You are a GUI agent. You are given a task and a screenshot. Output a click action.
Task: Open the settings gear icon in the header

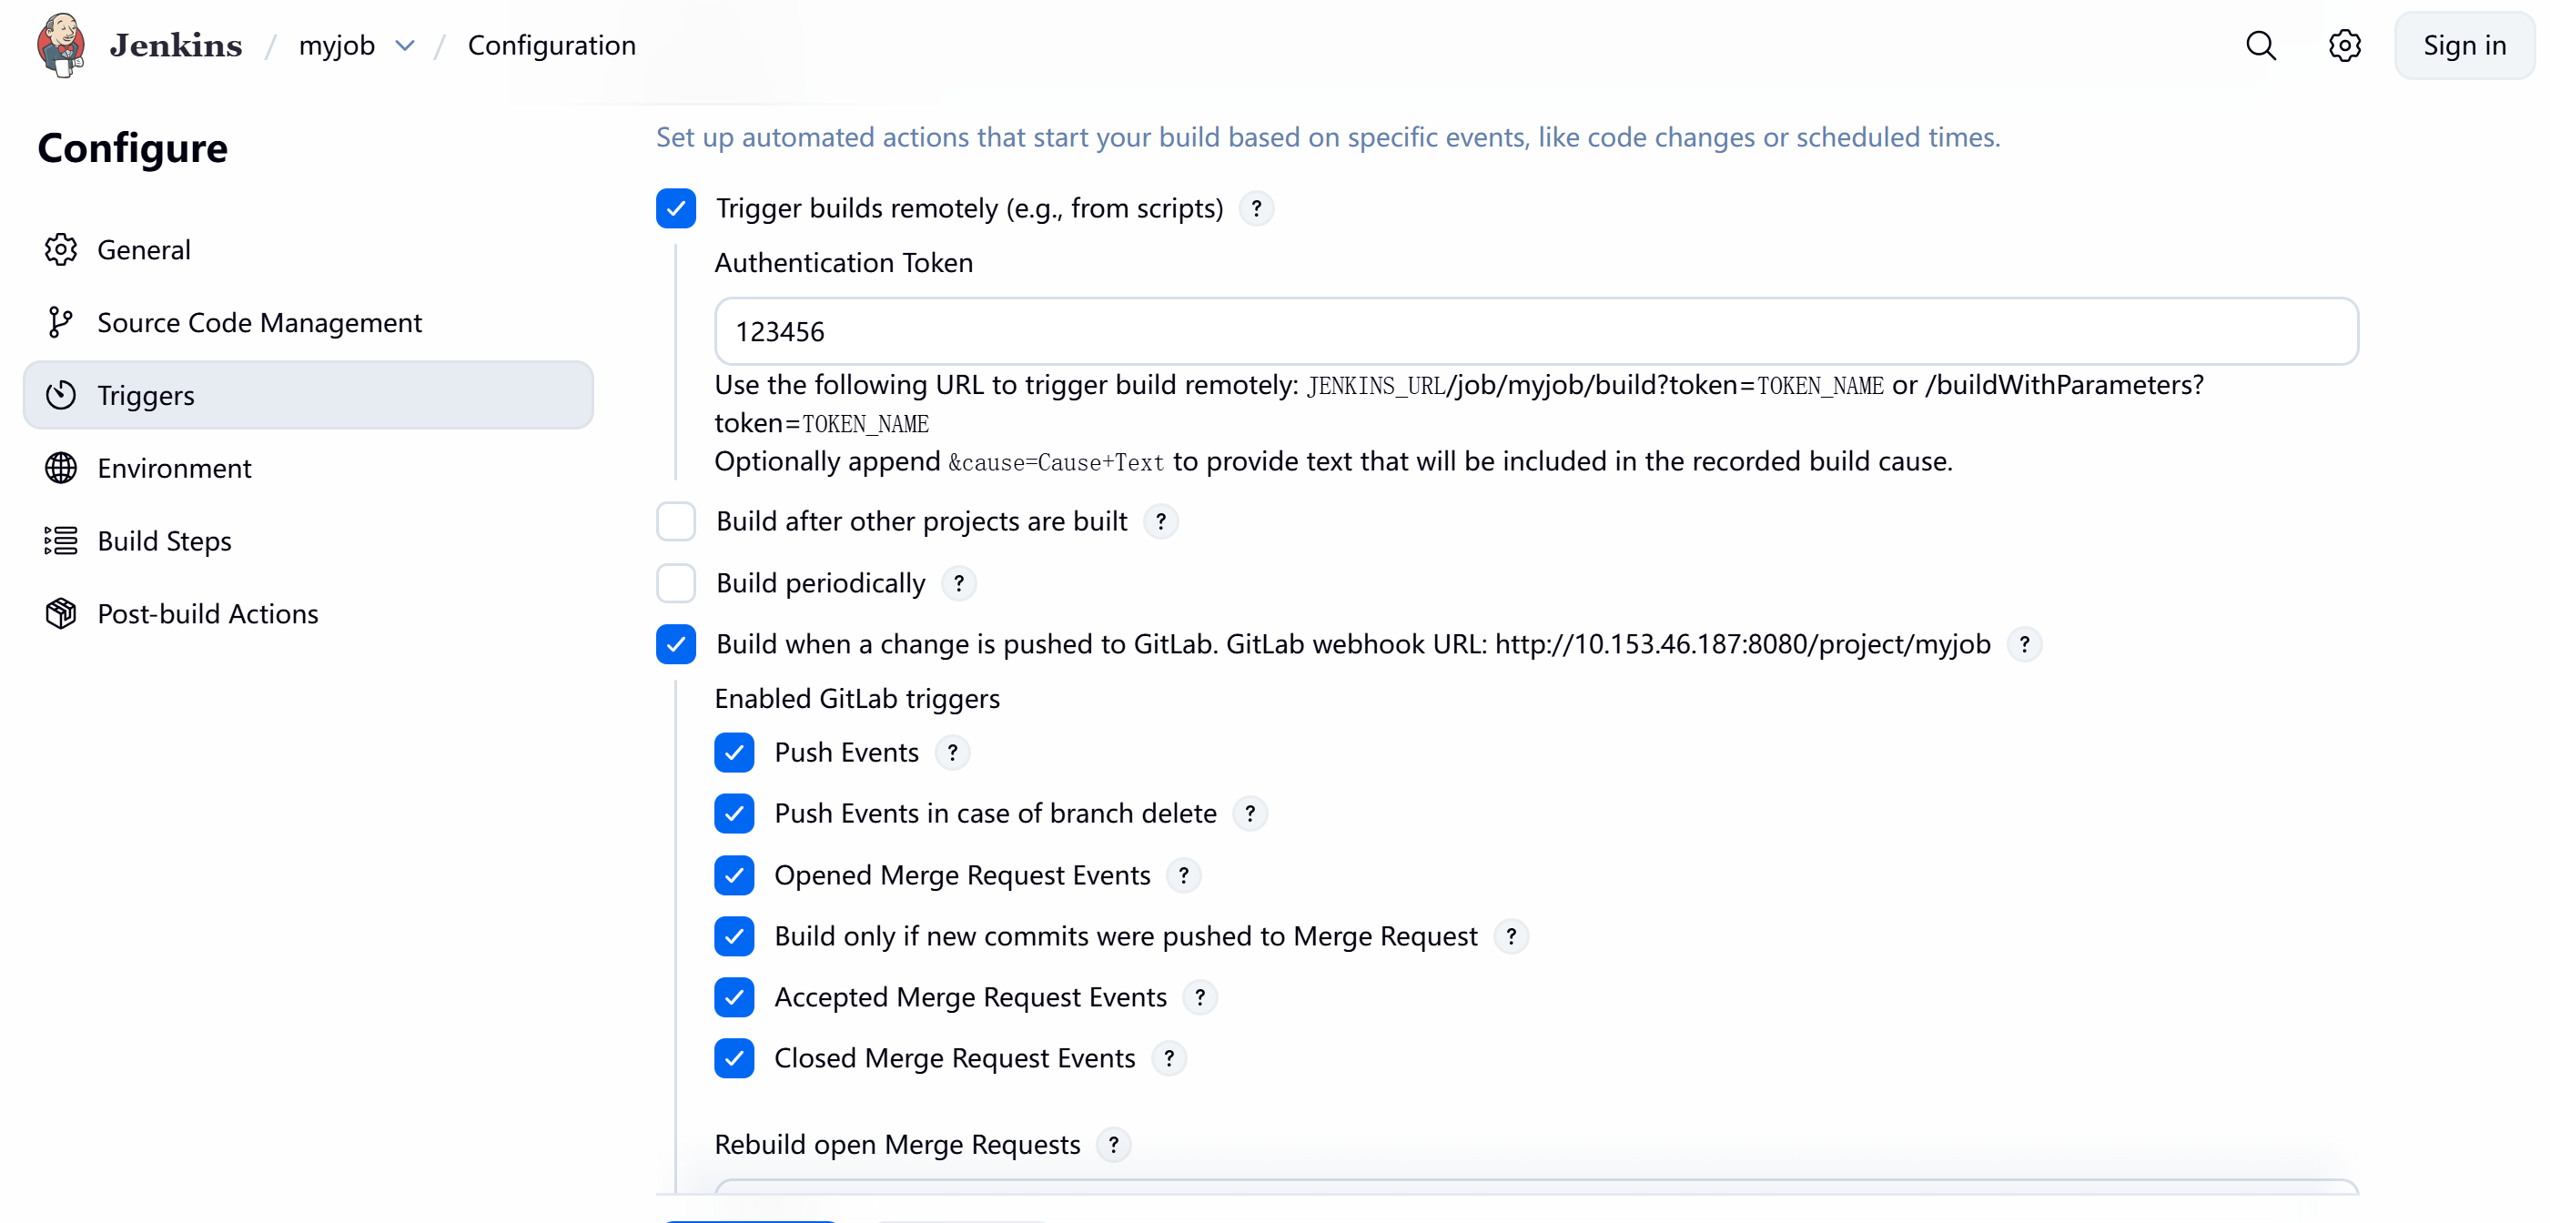tap(2344, 45)
